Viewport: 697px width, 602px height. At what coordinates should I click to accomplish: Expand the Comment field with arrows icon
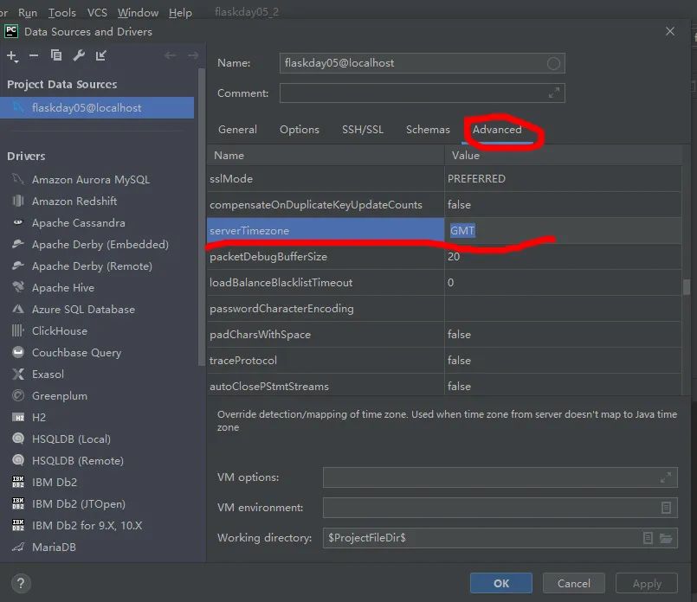(x=554, y=93)
